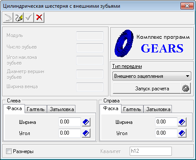Switch to Галтель tab in Справа group

tap(132, 109)
